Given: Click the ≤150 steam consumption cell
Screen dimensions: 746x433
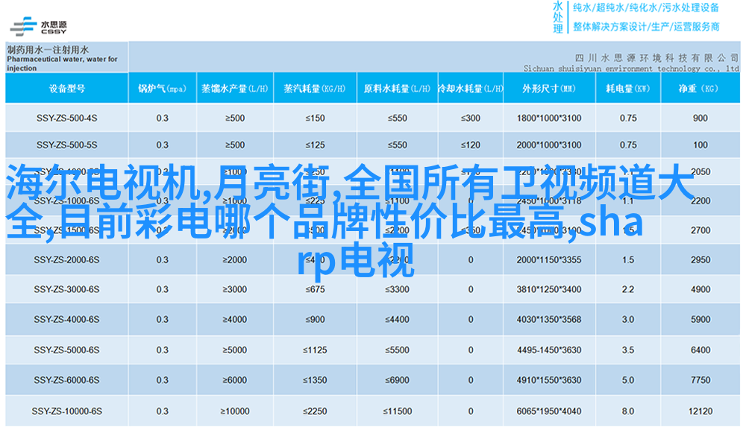Looking at the screenshot, I should [315, 118].
